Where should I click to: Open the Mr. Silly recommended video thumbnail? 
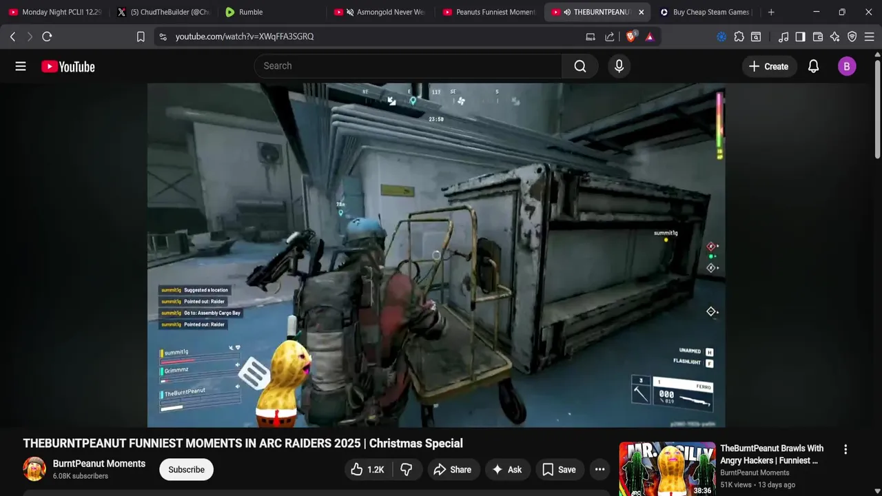tap(667, 469)
